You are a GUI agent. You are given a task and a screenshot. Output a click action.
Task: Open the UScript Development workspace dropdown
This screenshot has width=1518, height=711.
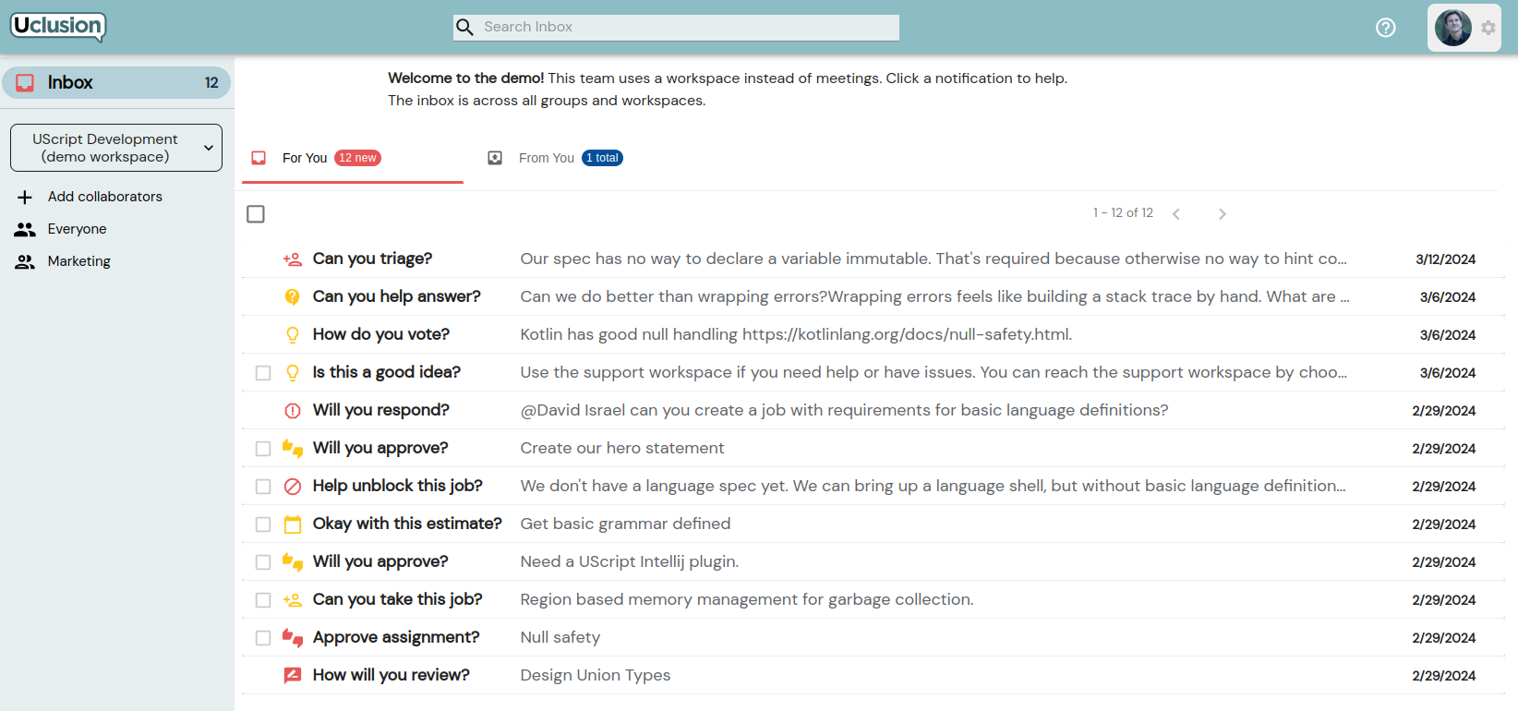click(116, 148)
